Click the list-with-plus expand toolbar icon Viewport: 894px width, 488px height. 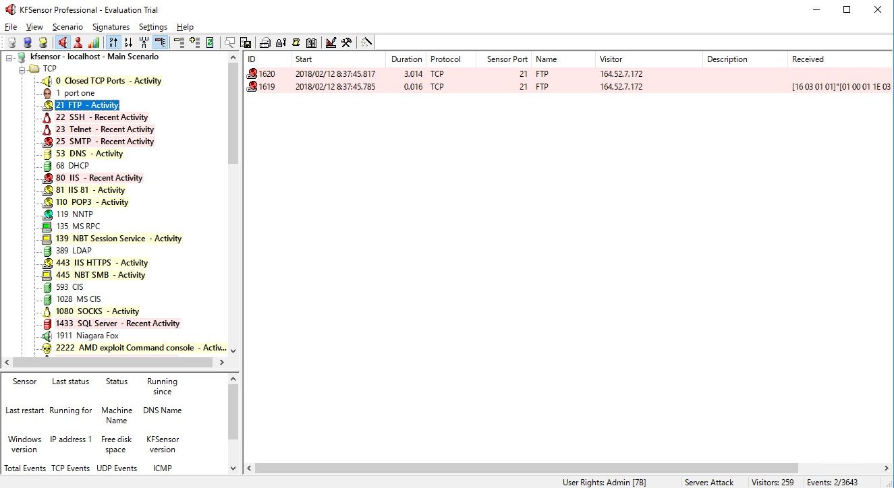[x=194, y=42]
